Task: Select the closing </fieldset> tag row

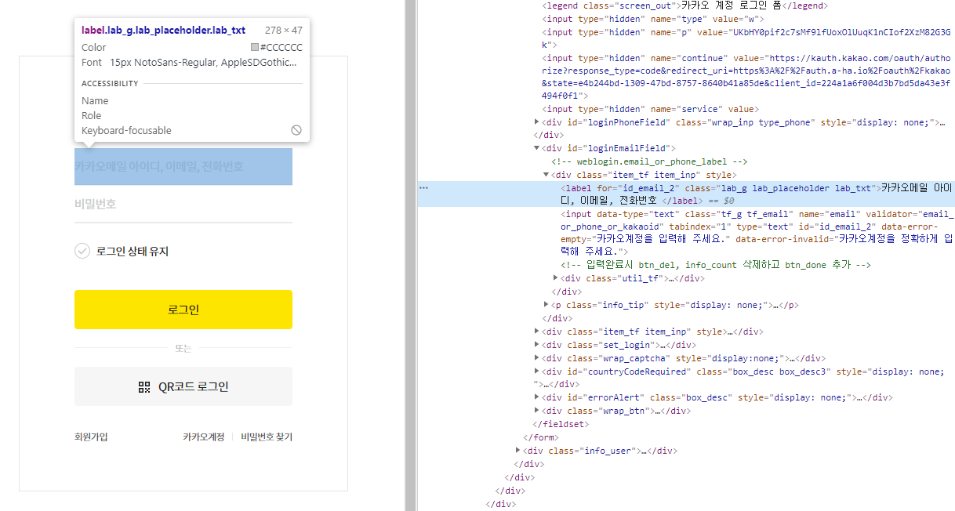Action: [x=561, y=424]
